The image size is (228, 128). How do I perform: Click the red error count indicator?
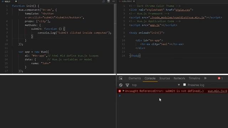[220, 78]
